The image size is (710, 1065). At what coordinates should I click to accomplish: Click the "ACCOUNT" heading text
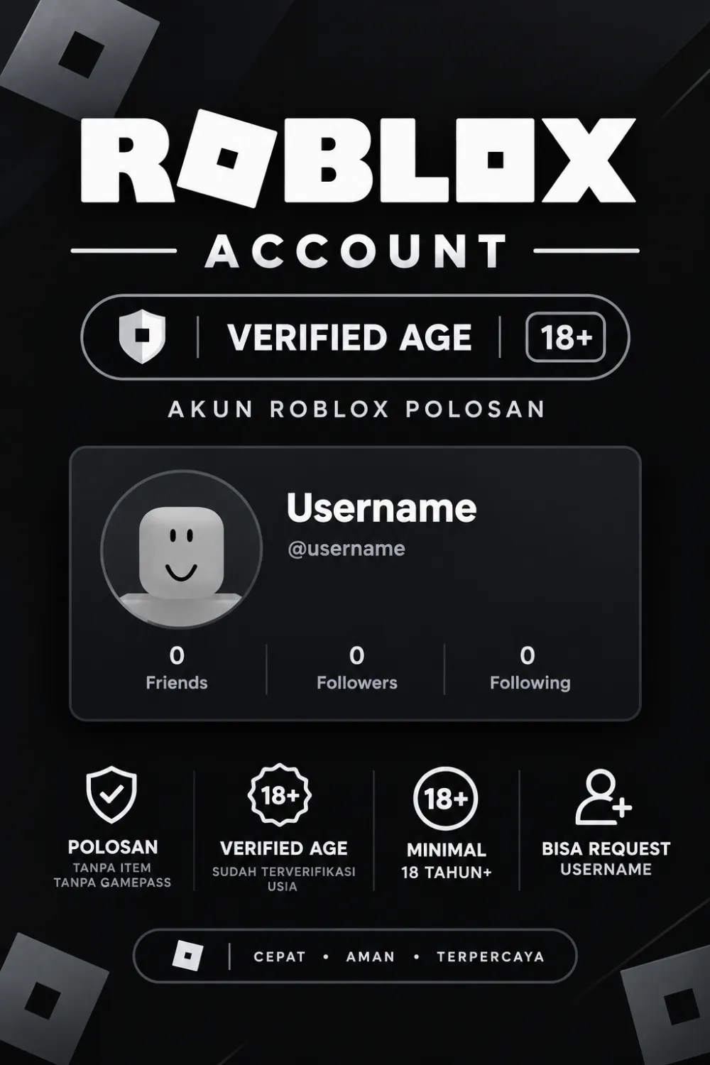(357, 251)
